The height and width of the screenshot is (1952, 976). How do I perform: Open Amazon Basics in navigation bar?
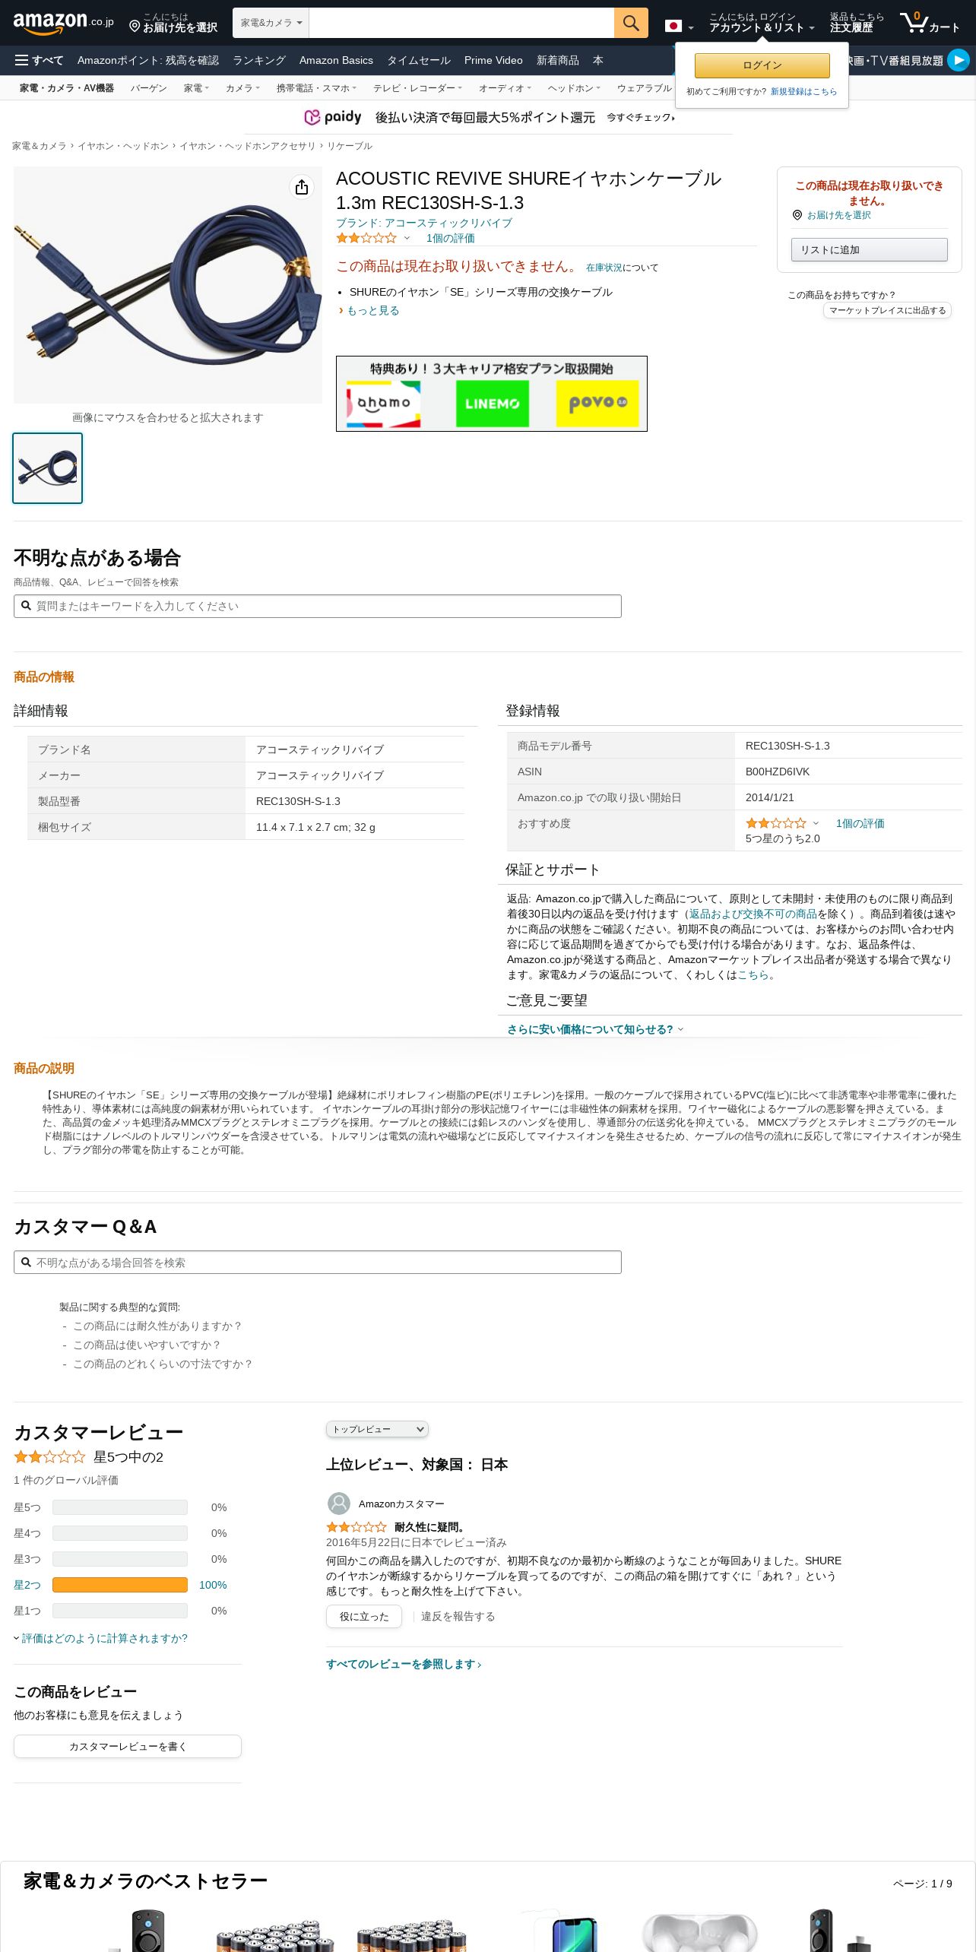(336, 60)
